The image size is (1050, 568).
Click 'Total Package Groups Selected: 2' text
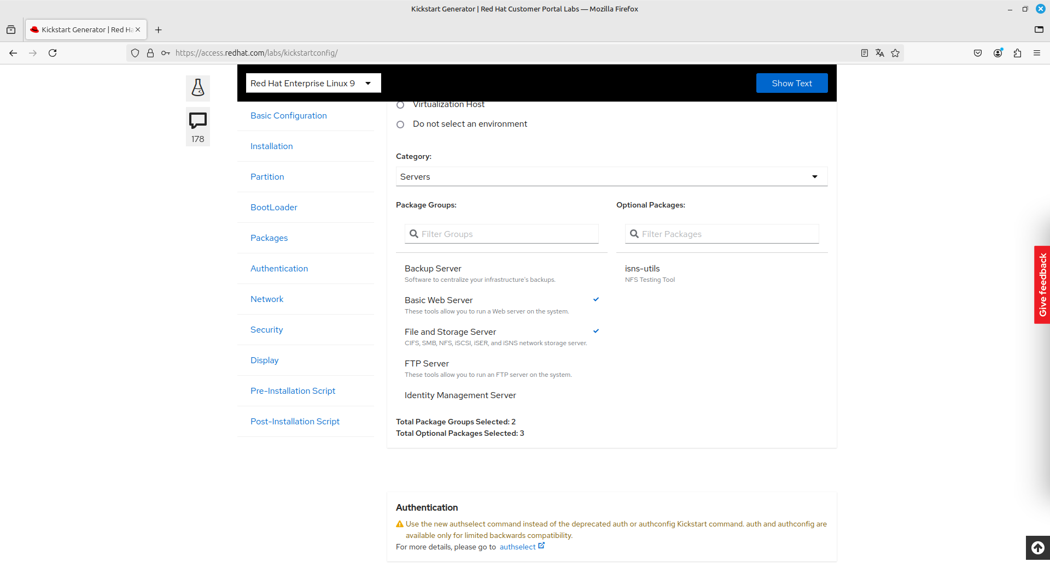point(456,422)
